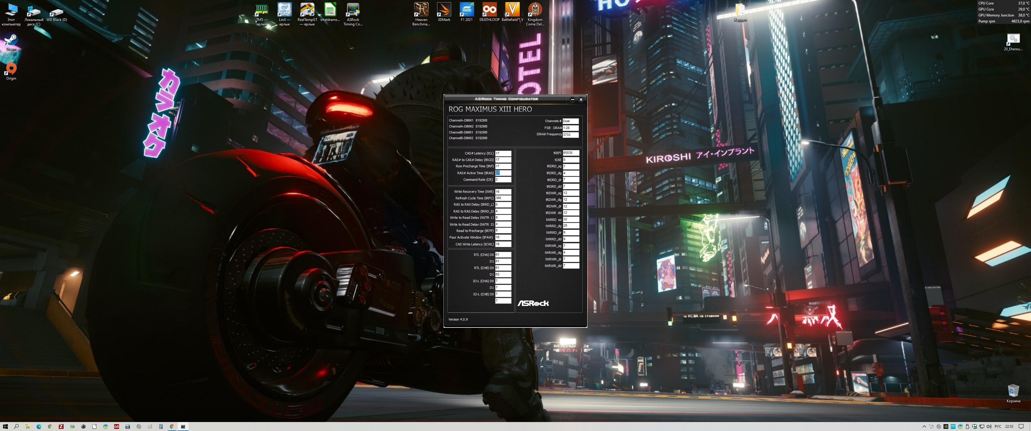Select the Refresh Cycle Time (tRFC) field
Screen dimensions: 1031x431
(x=503, y=198)
